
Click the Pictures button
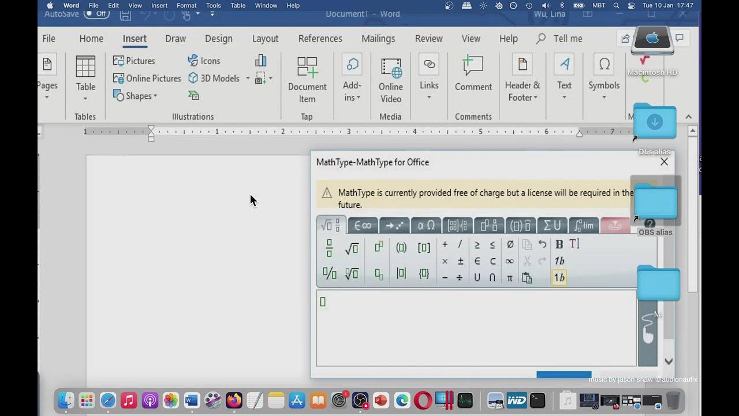[134, 61]
